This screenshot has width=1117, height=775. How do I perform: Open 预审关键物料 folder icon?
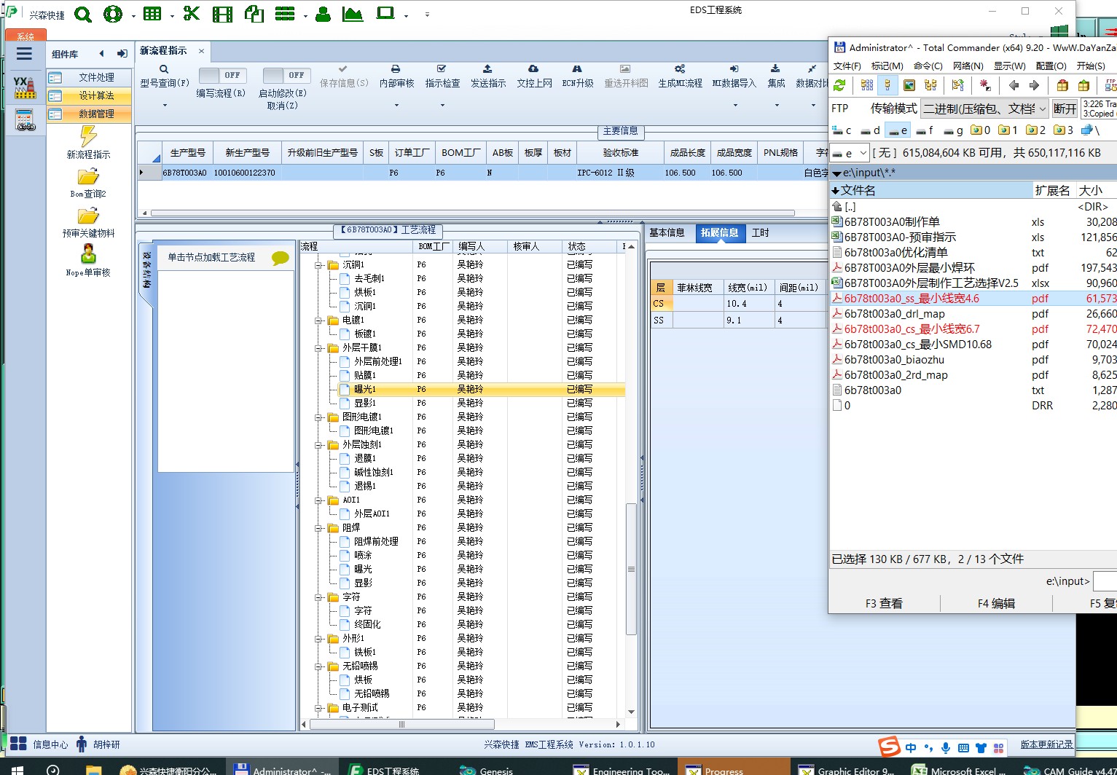(88, 216)
